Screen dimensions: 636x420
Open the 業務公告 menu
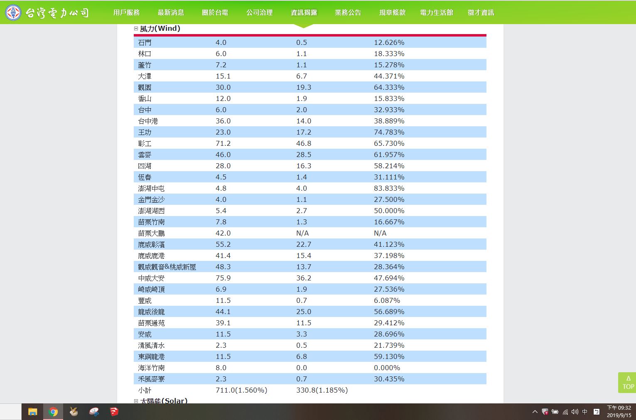point(348,12)
